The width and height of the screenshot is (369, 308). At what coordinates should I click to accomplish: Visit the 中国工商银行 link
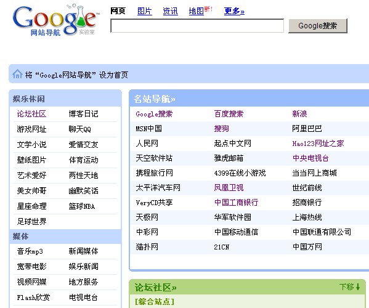[237, 203]
